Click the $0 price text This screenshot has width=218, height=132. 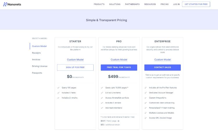(x=69, y=76)
